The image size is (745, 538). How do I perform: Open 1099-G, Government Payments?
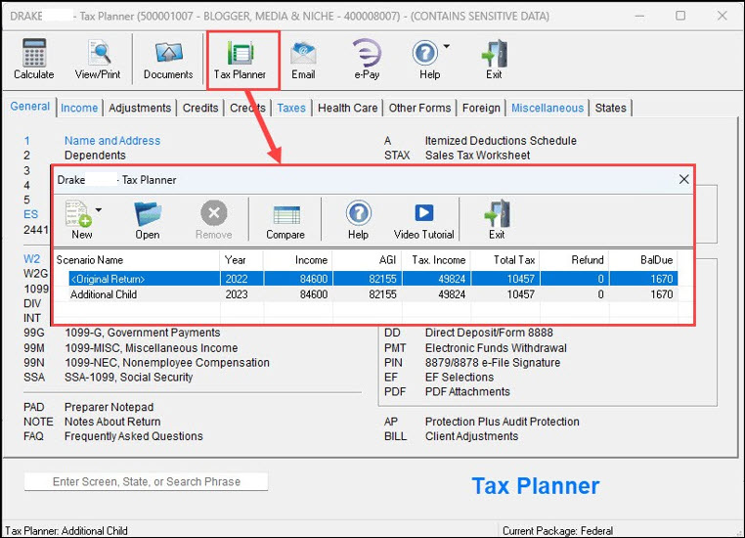pos(143,333)
